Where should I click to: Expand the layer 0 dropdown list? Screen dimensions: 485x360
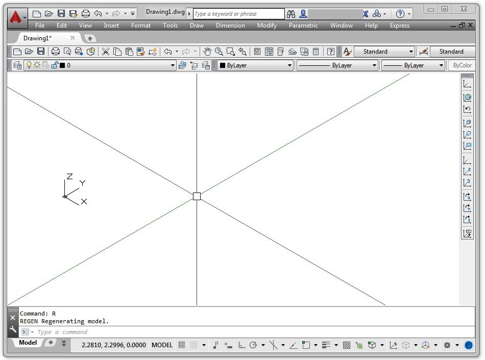(x=173, y=65)
